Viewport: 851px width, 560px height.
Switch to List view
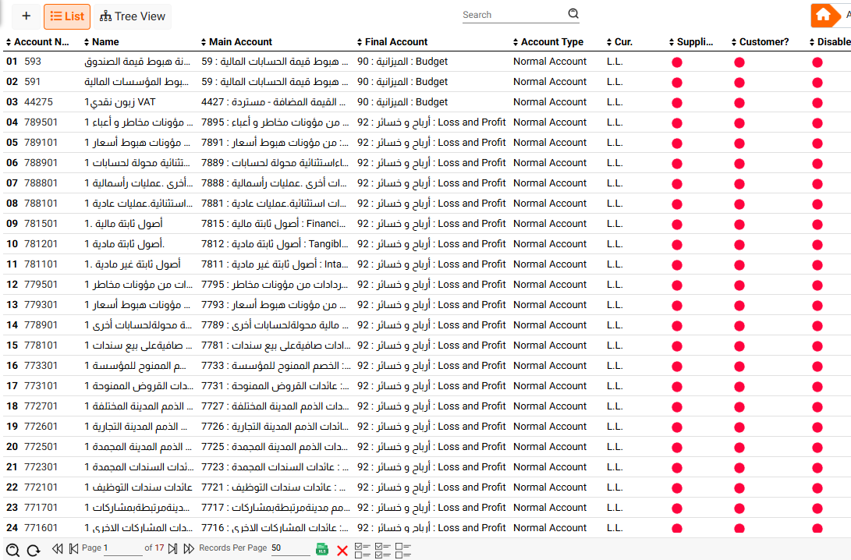click(66, 16)
